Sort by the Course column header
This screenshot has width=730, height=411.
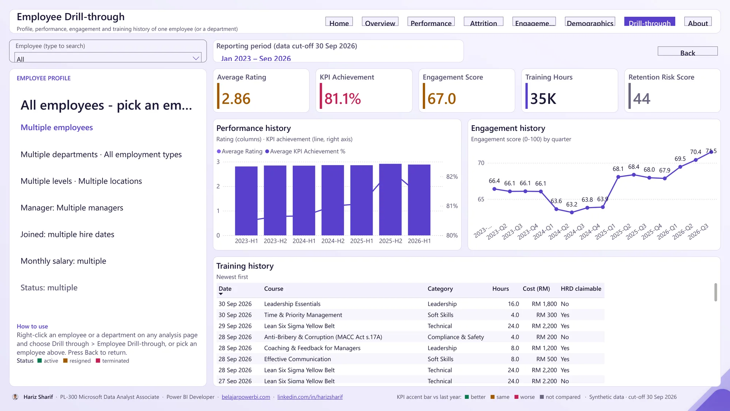pyautogui.click(x=274, y=289)
